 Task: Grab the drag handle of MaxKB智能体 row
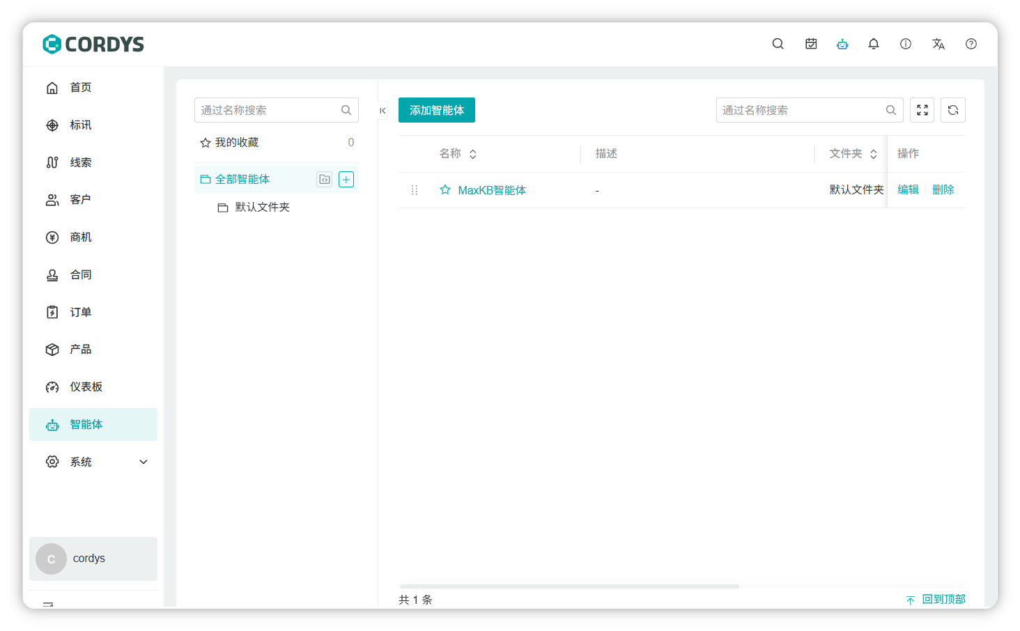pos(415,190)
